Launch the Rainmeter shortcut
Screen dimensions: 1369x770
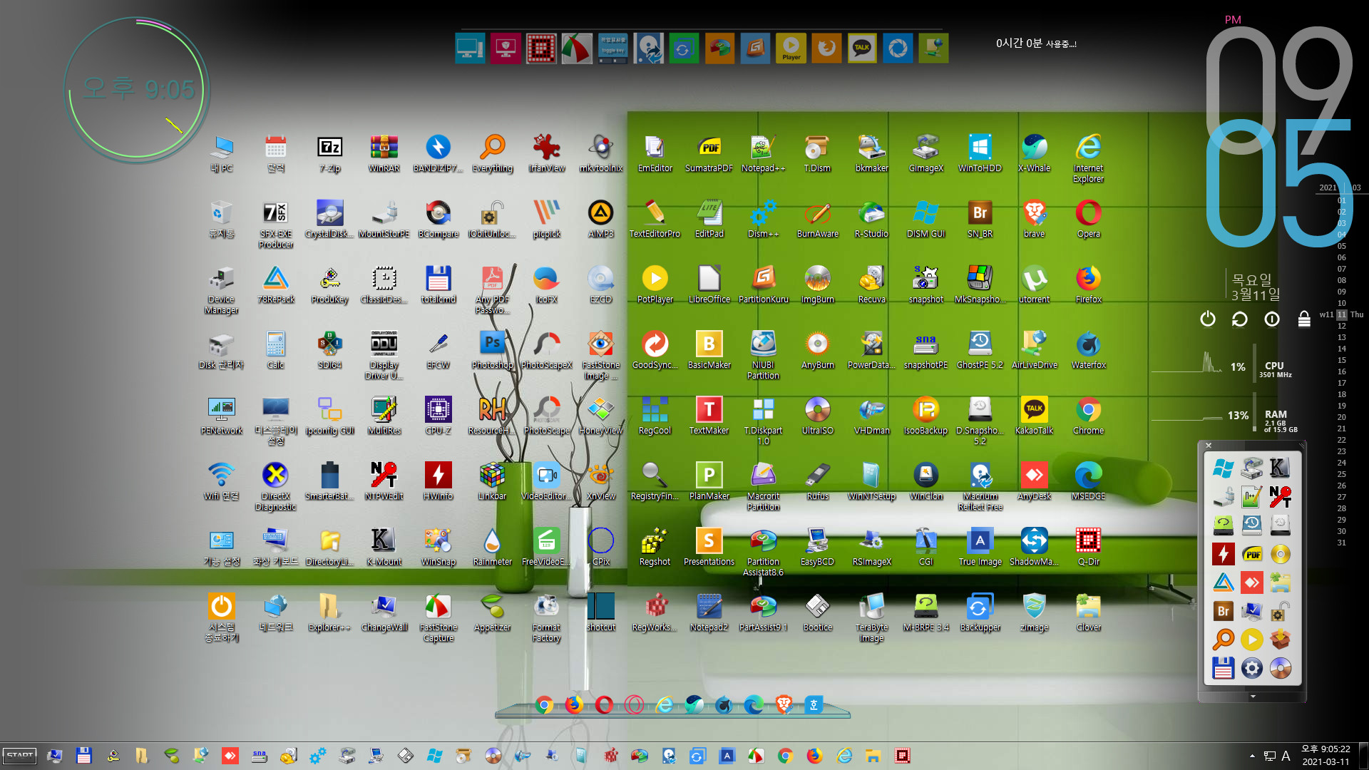pos(492,547)
